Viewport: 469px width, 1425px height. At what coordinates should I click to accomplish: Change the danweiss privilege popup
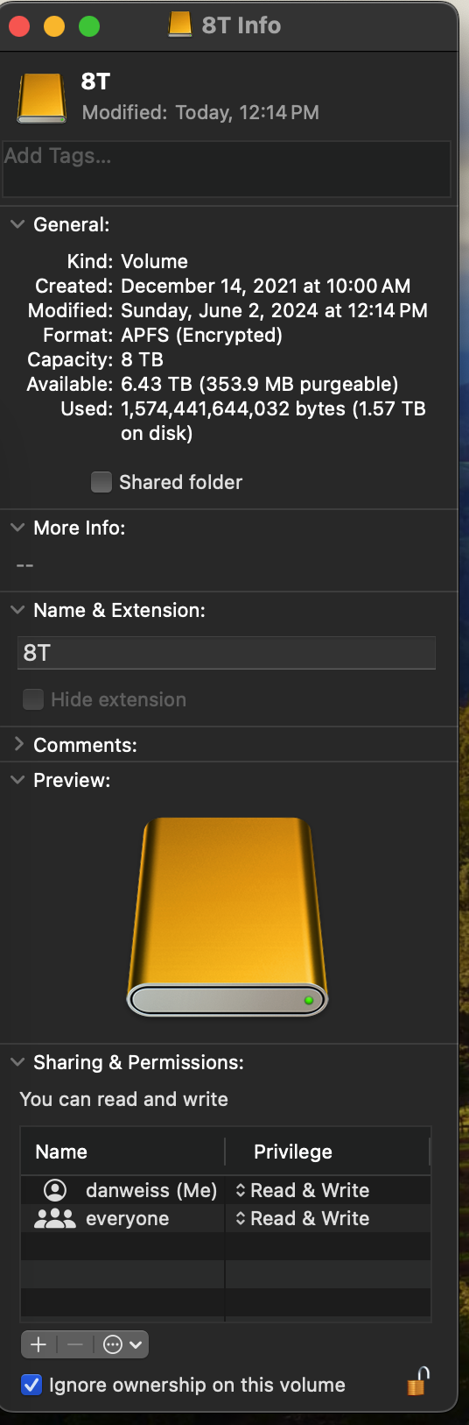coord(303,1190)
